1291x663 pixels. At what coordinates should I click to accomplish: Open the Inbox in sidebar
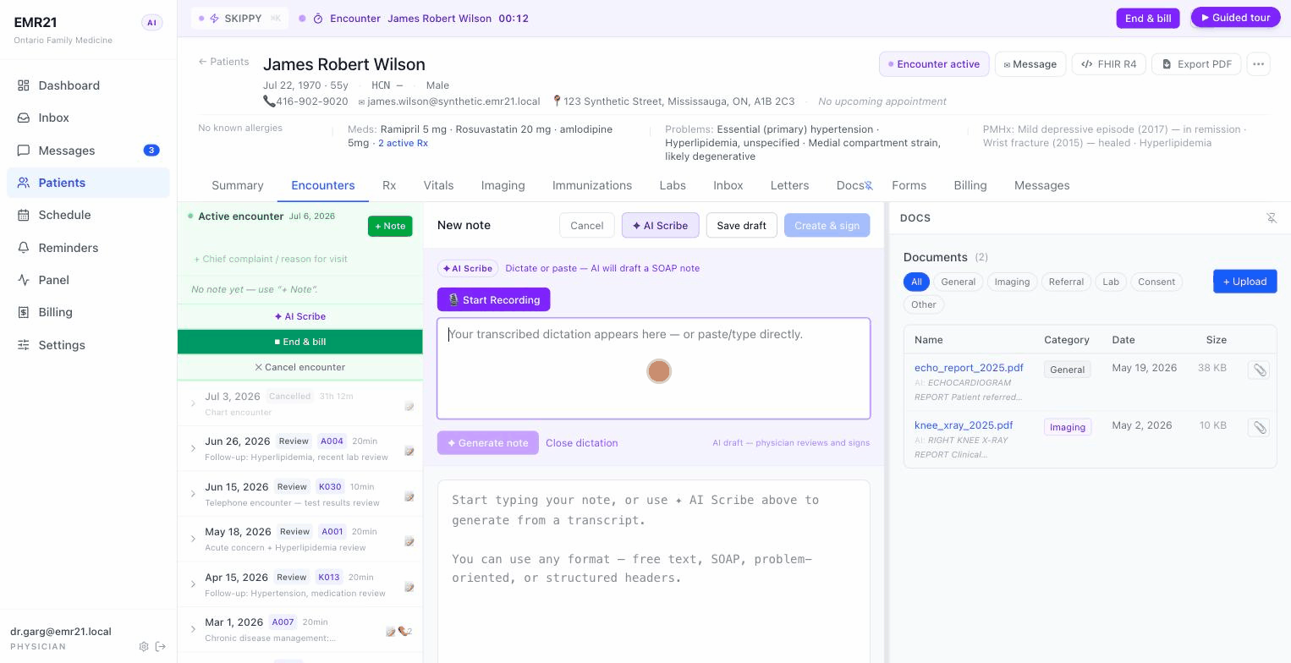point(88,118)
